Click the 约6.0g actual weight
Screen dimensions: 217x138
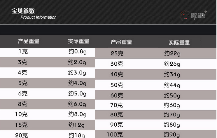[x=77, y=104]
